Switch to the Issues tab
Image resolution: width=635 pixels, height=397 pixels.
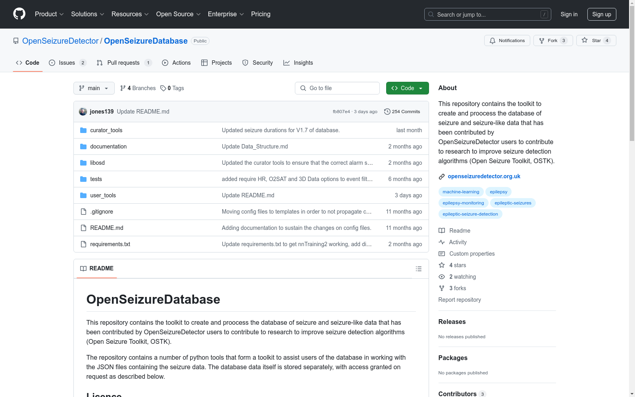pyautogui.click(x=67, y=63)
